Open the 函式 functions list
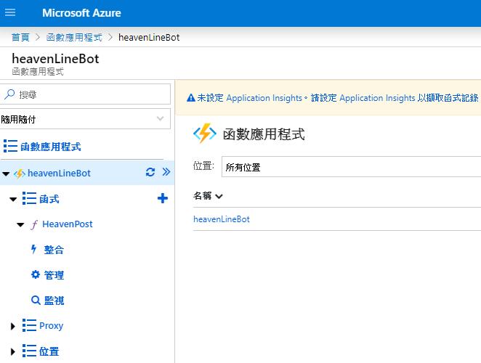The width and height of the screenshot is (481, 363). [49, 199]
